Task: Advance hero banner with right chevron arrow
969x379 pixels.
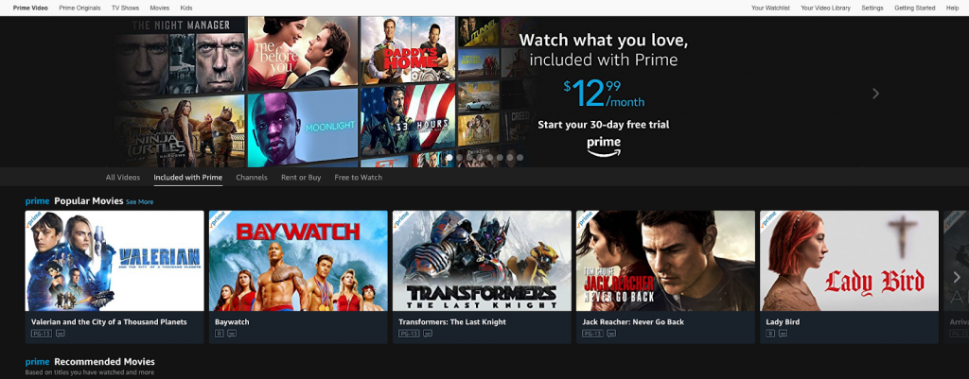Action: coord(875,94)
